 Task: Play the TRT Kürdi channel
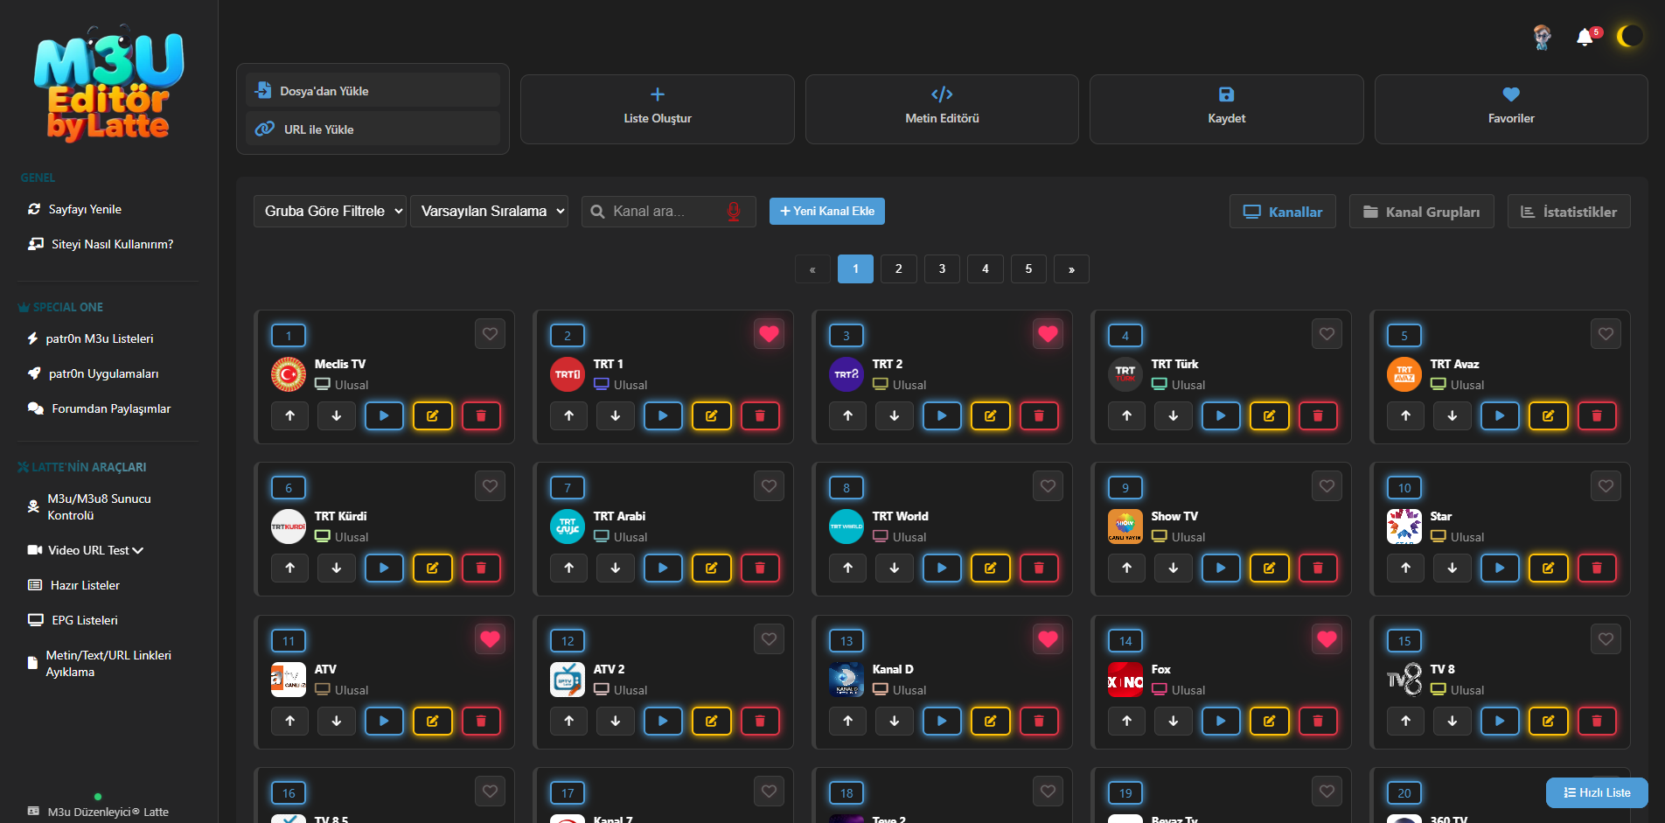tap(384, 568)
